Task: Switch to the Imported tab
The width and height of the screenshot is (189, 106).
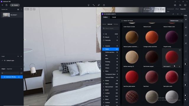Action: 9,69
